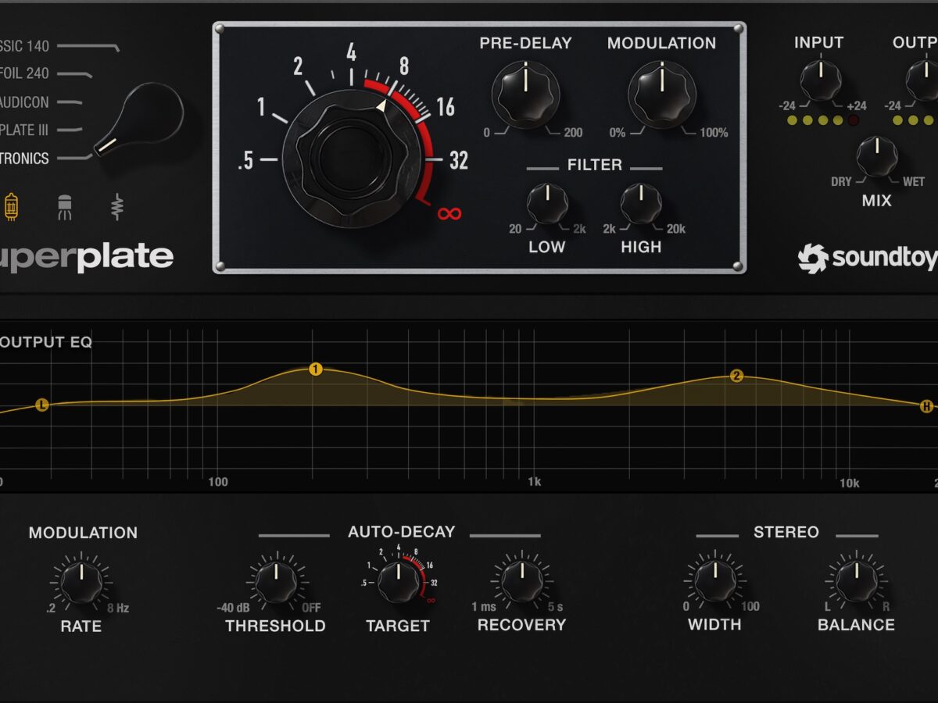Click EQ band node 2
The width and height of the screenshot is (938, 703).
(x=736, y=376)
